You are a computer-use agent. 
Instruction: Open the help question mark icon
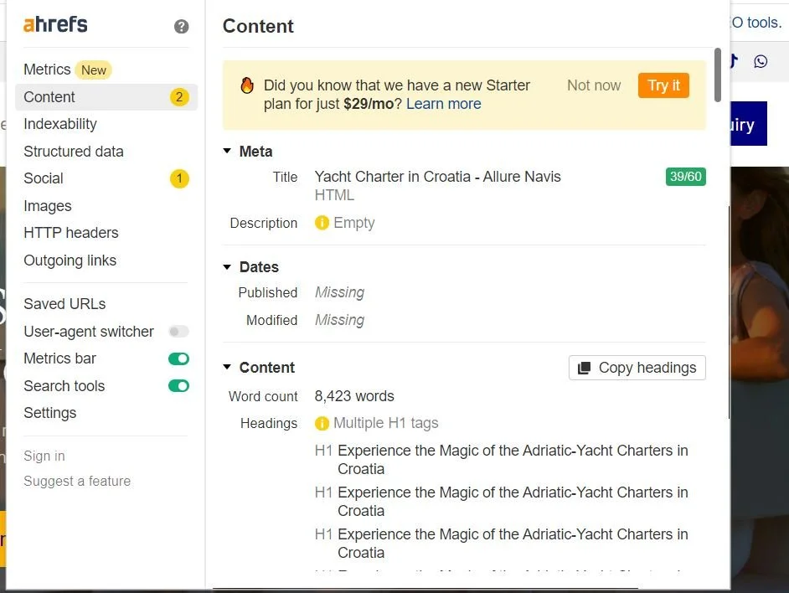(181, 27)
